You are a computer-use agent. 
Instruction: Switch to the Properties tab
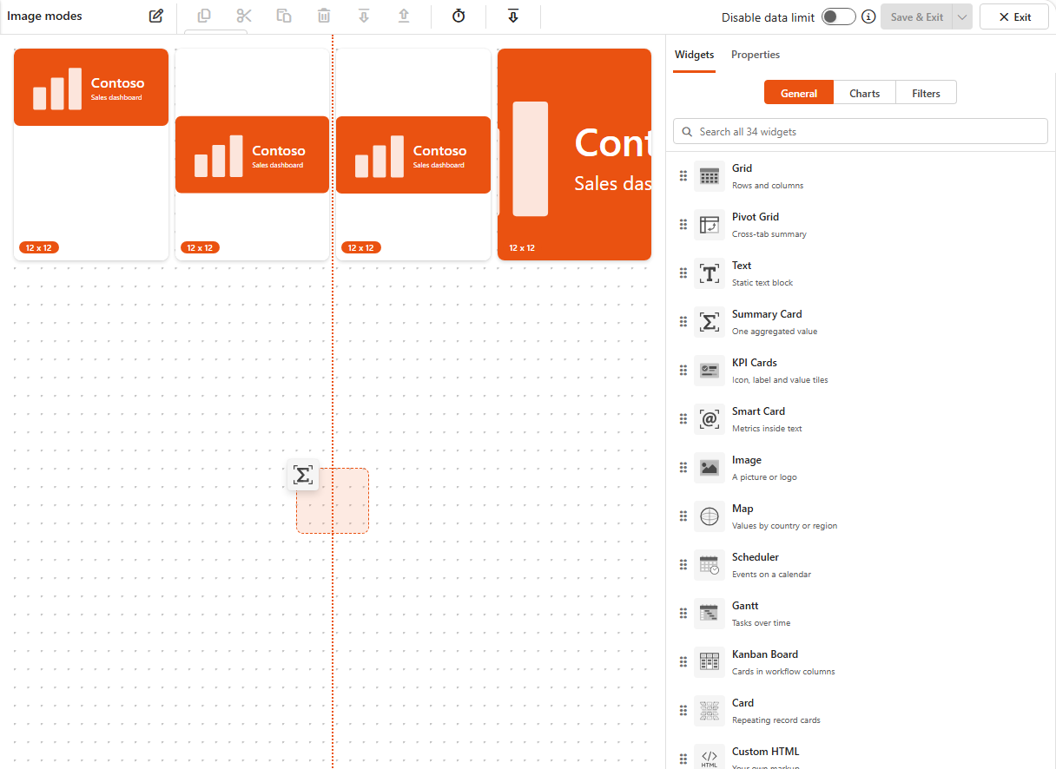coord(756,55)
